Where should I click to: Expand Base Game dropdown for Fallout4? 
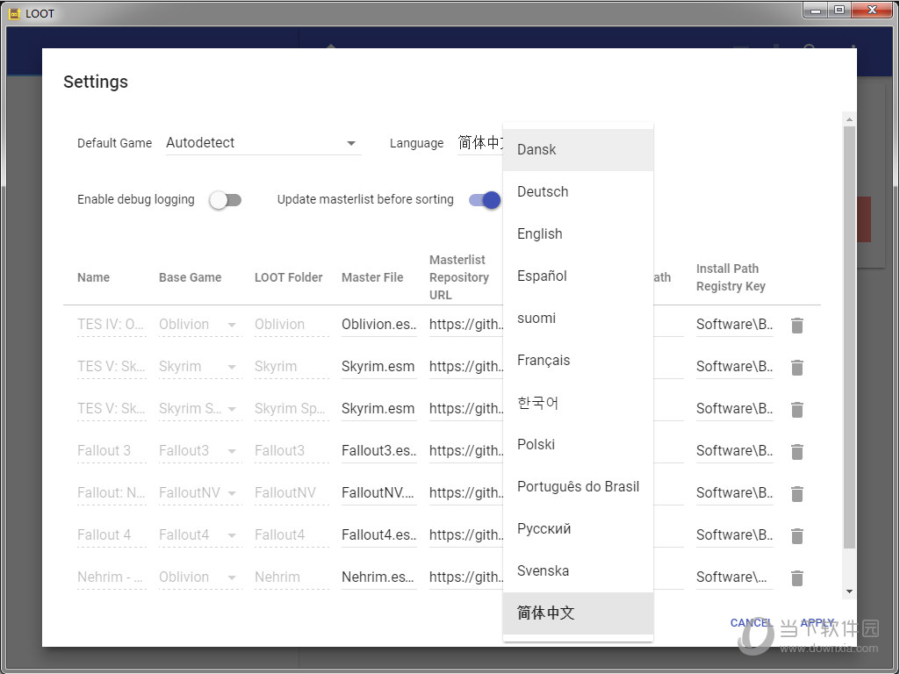pos(232,535)
